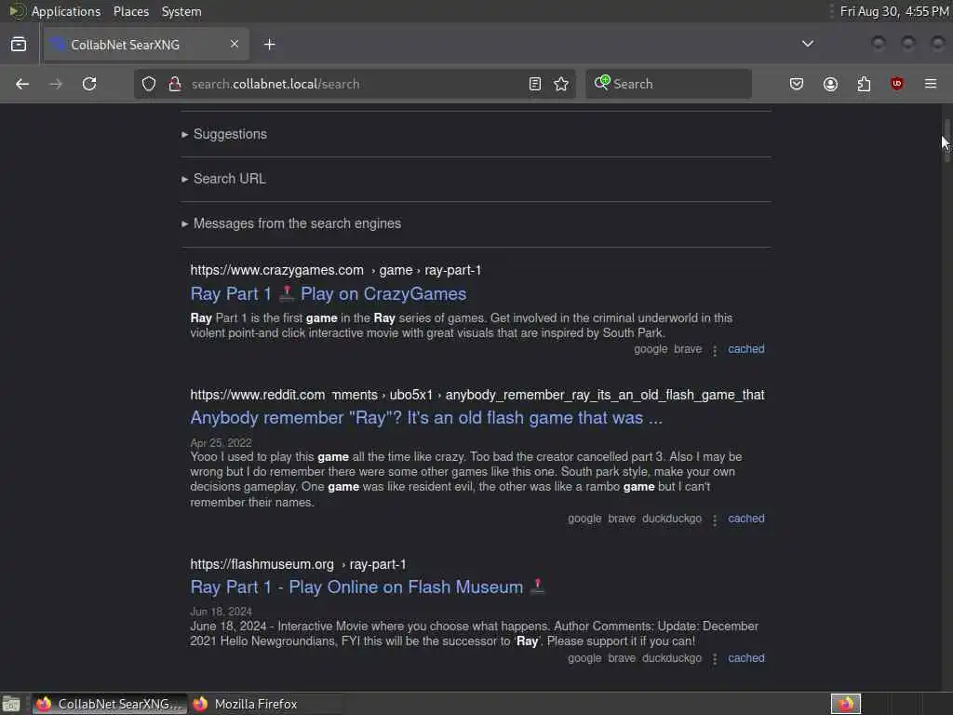
Task: Click the clock showing Fri Aug 30
Action: (894, 11)
